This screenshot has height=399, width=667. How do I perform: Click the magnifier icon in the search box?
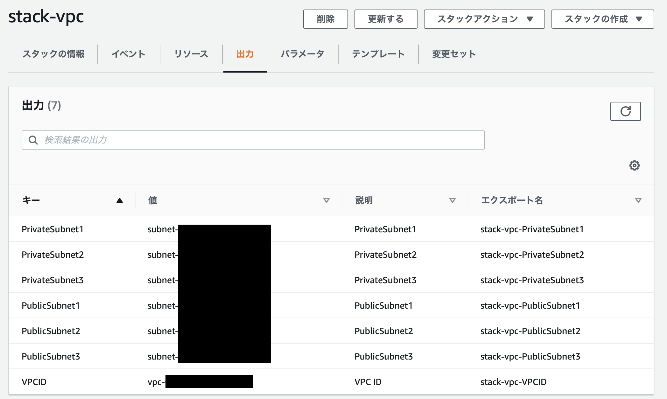[33, 139]
